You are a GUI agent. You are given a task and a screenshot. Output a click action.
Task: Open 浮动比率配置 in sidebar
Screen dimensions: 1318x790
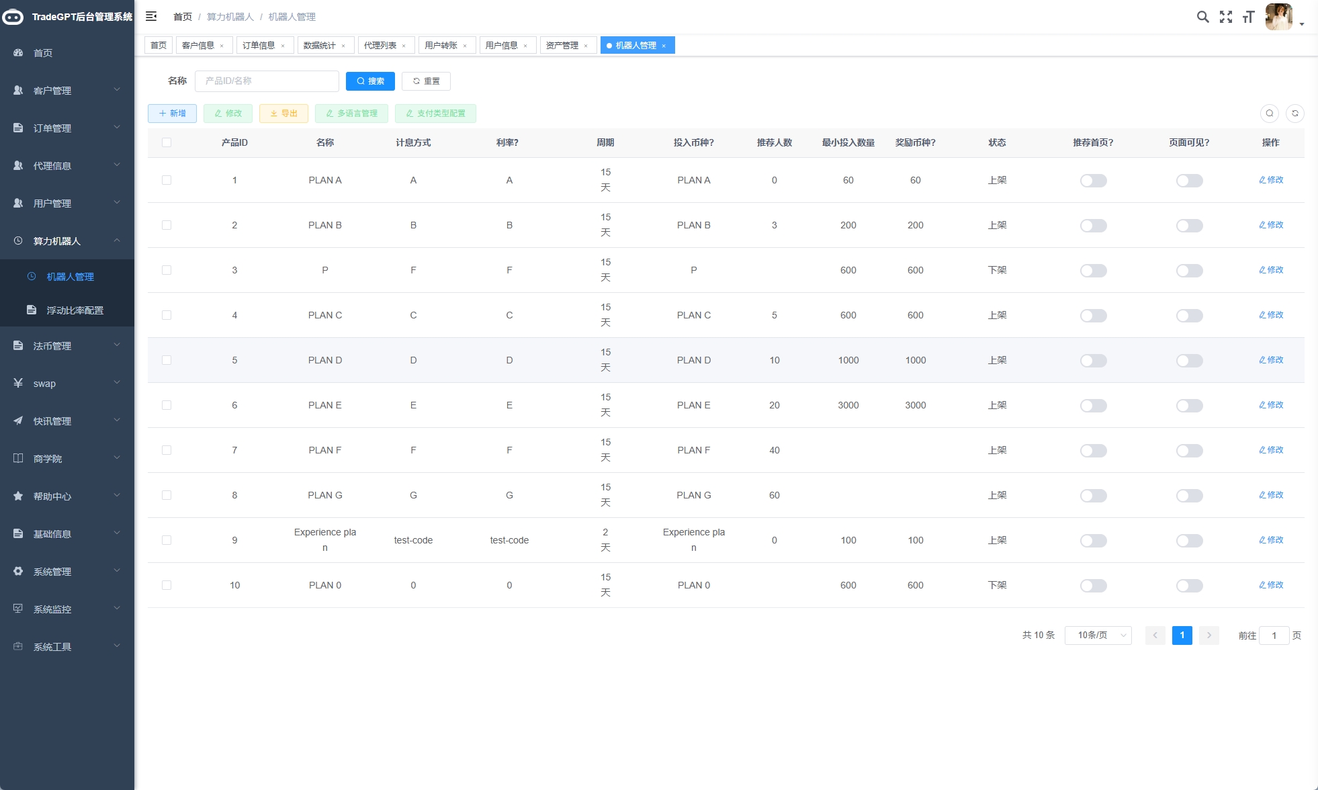[x=75, y=310]
